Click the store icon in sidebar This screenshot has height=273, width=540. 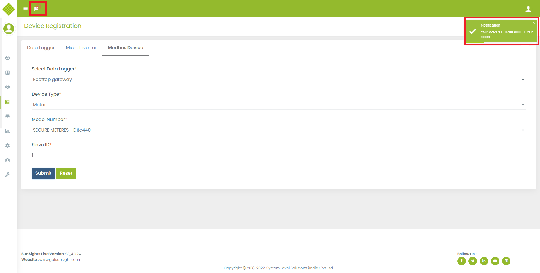[8, 116]
